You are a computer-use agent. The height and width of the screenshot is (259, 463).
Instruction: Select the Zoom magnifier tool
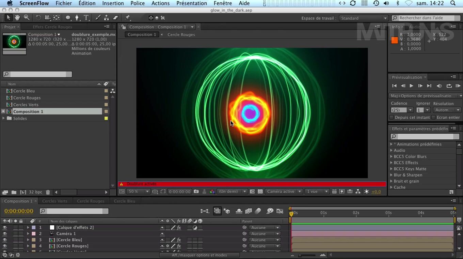click(x=27, y=18)
